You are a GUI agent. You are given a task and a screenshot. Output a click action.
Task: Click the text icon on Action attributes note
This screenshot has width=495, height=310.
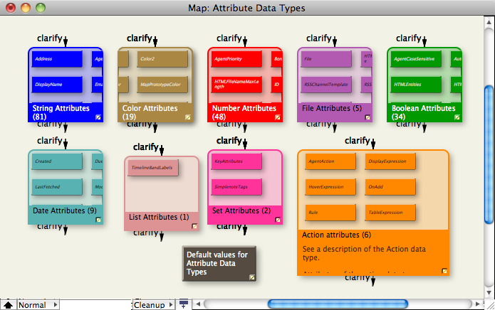[x=444, y=270]
